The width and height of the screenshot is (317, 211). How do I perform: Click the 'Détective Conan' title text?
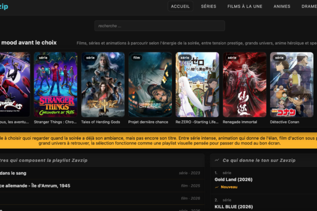(284, 122)
